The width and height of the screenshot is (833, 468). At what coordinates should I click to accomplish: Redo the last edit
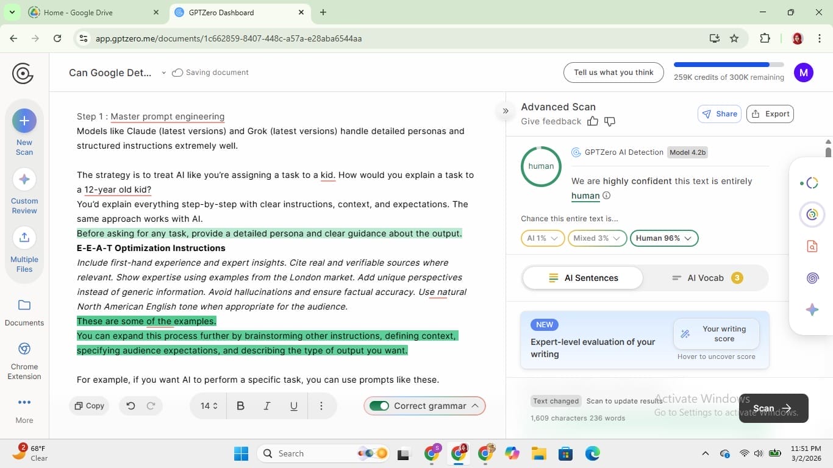point(149,405)
